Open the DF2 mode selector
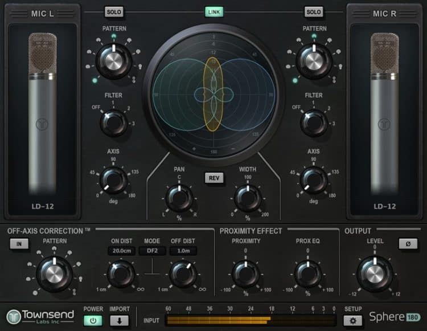This screenshot has width=427, height=331. point(151,251)
